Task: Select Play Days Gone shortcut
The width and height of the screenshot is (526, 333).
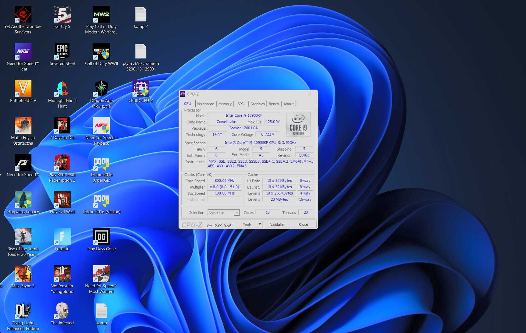Action: coord(102,240)
